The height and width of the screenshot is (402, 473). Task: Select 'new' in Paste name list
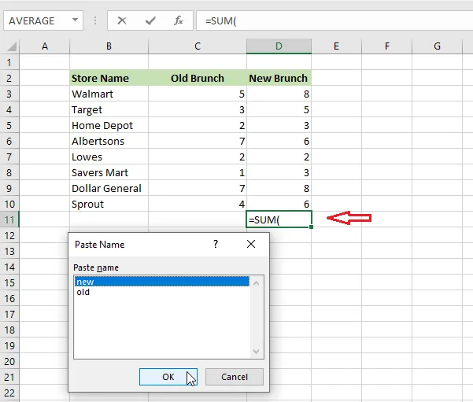161,282
